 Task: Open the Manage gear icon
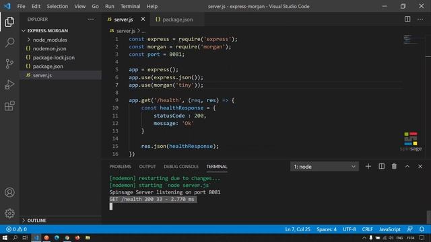coord(9,213)
